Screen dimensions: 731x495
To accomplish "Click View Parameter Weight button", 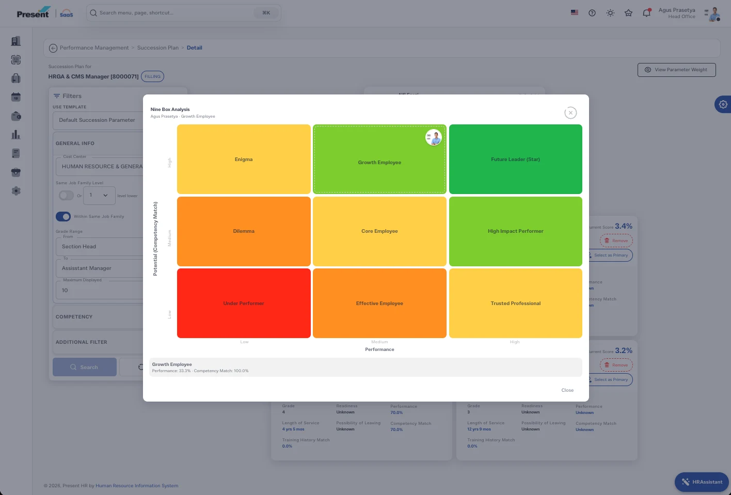I will tap(677, 70).
